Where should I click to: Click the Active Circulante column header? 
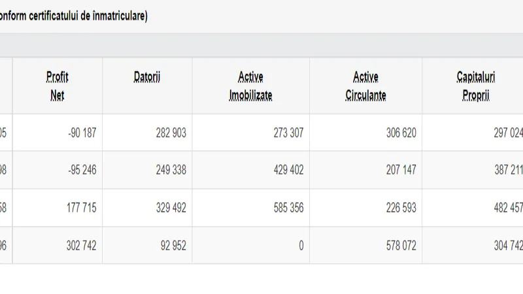366,86
